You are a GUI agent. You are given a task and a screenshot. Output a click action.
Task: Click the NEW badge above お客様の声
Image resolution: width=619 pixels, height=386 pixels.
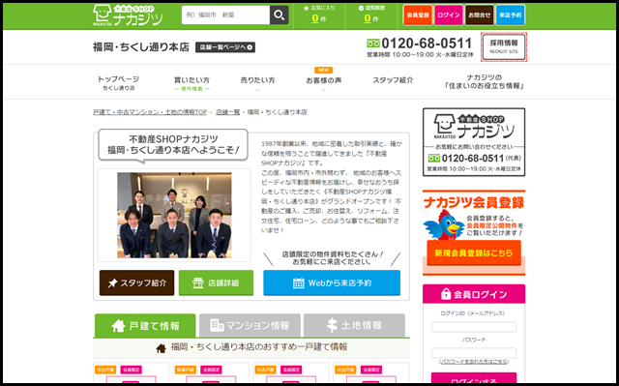tap(323, 70)
